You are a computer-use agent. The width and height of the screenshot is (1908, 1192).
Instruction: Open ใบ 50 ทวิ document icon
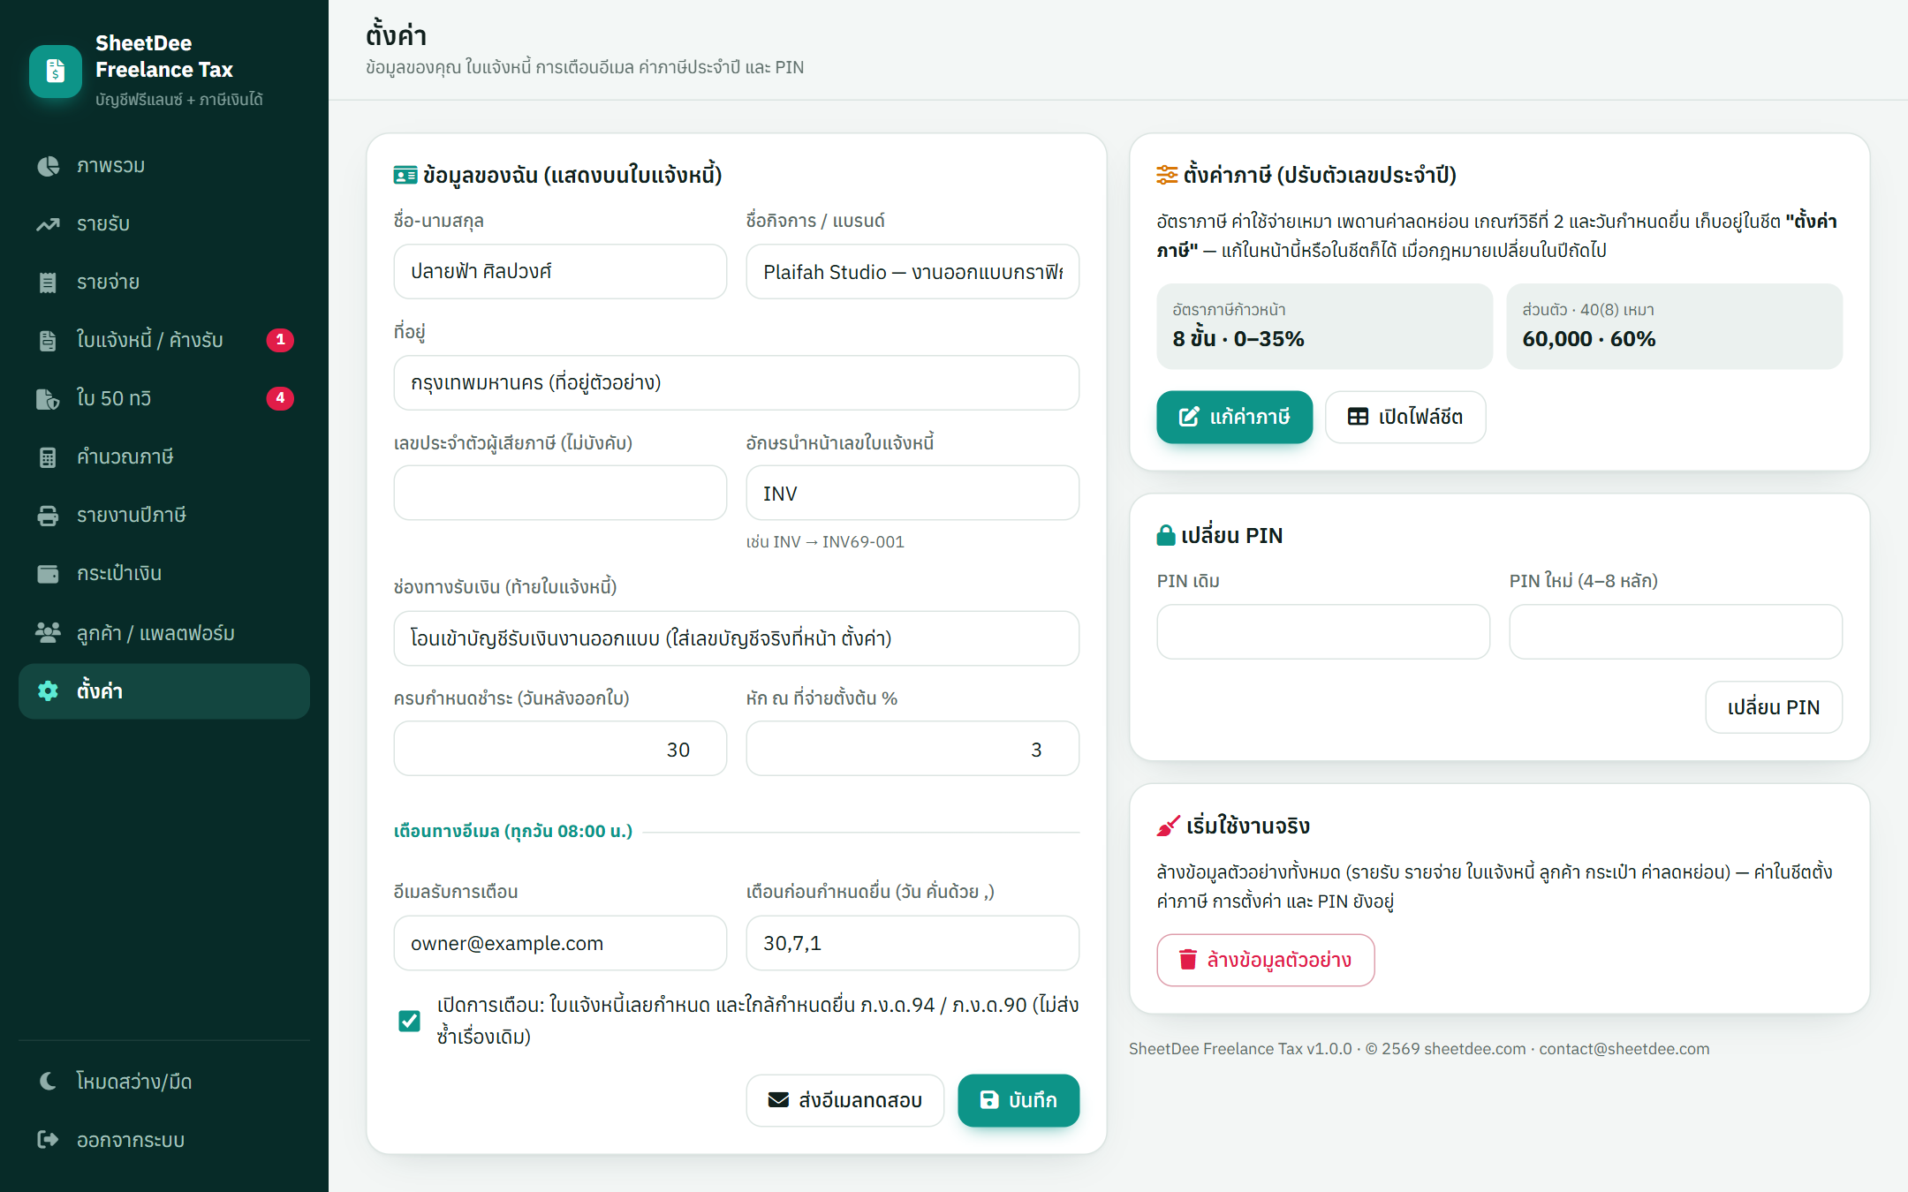48,399
